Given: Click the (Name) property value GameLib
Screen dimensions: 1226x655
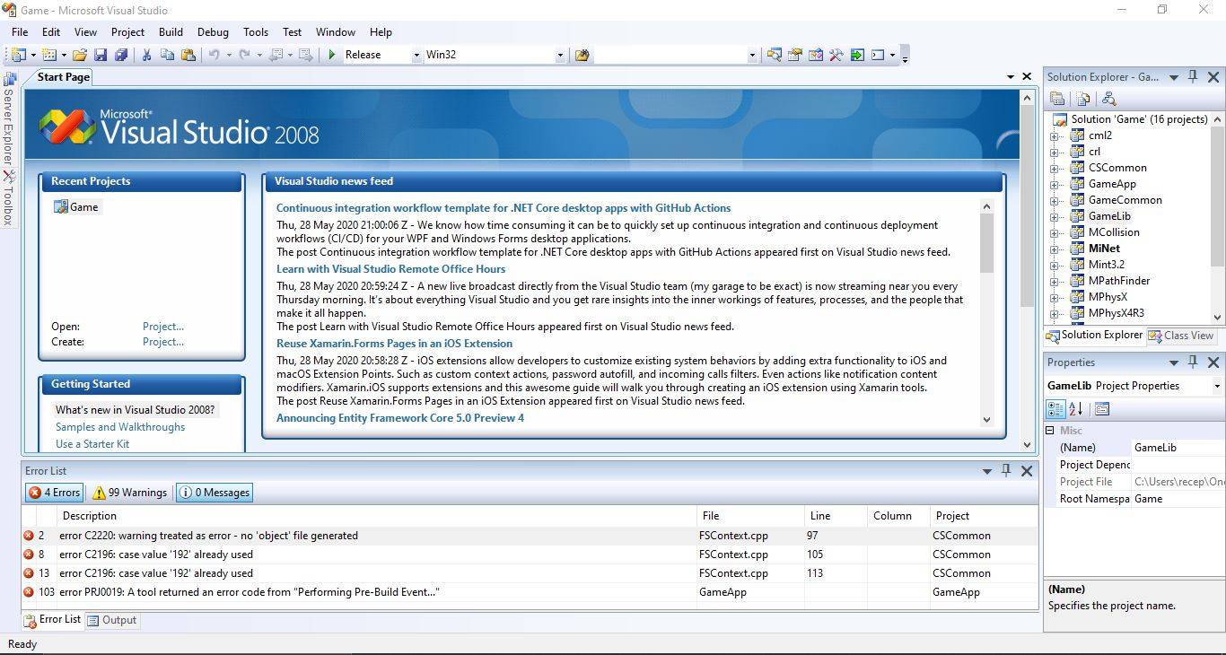Looking at the screenshot, I should pos(1177,448).
